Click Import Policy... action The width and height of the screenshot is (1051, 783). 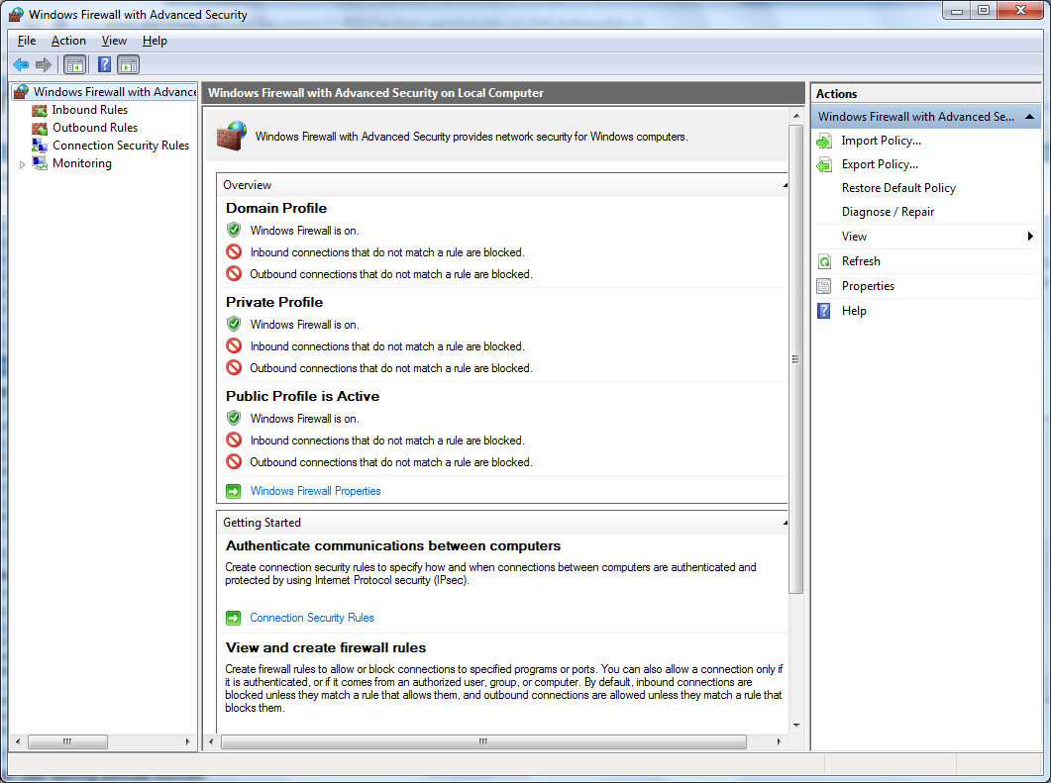coord(882,141)
